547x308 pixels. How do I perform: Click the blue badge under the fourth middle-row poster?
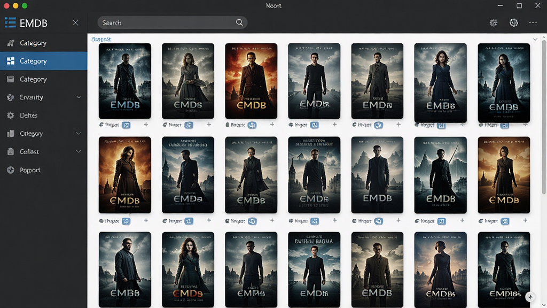pos(314,221)
